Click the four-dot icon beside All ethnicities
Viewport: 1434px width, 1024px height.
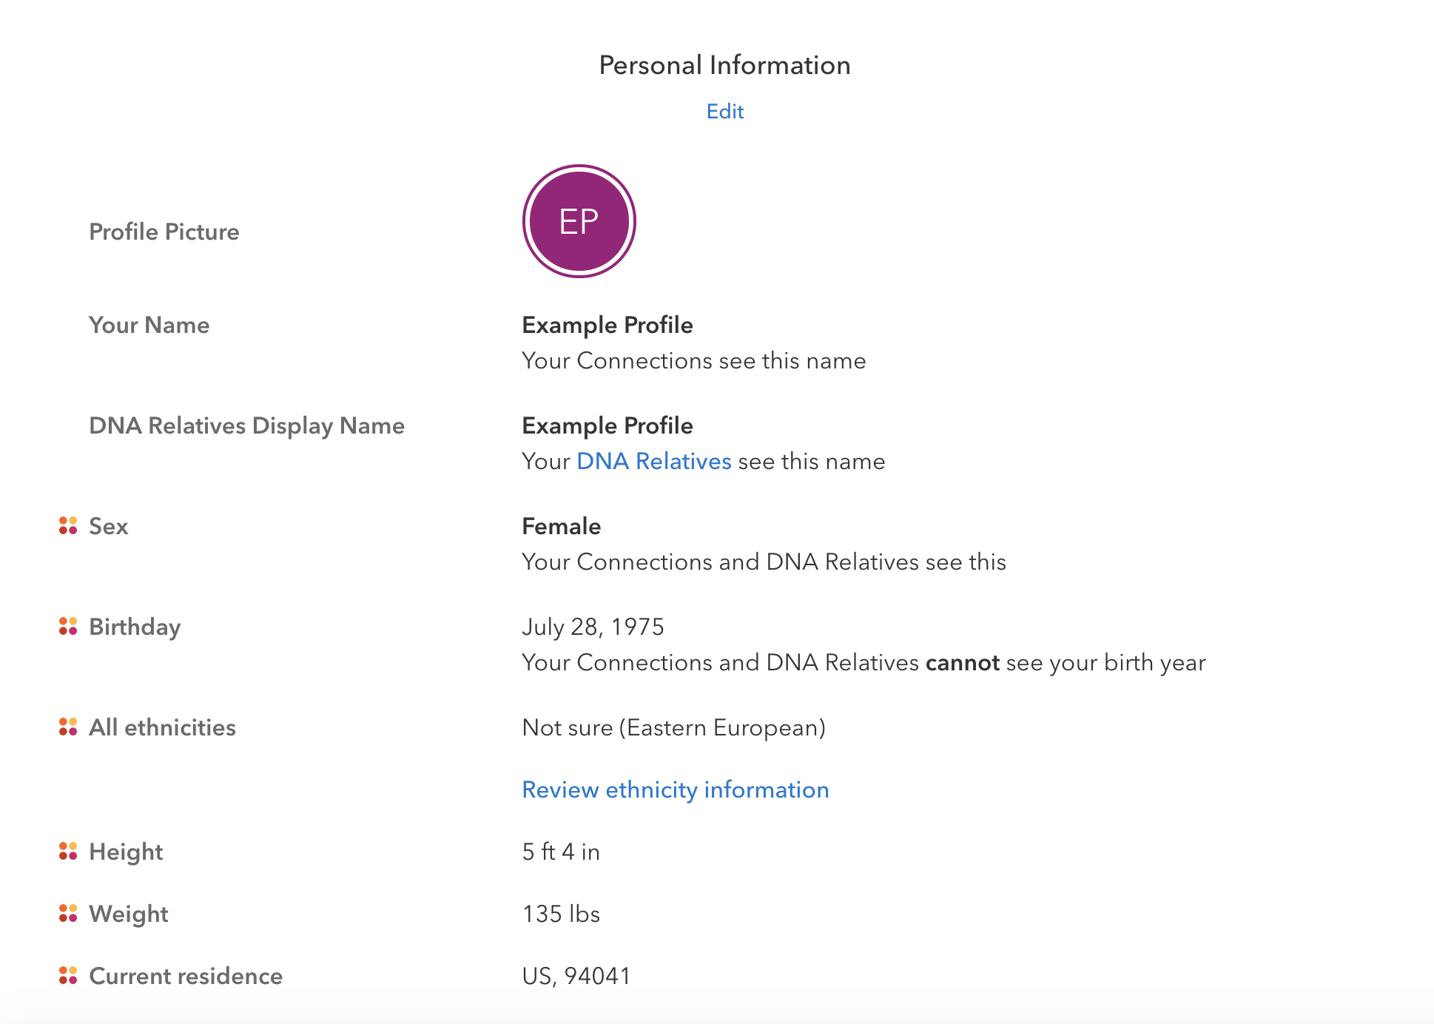pyautogui.click(x=68, y=727)
